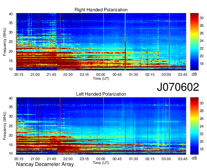The width and height of the screenshot is (207, 168).
Task: Click the thick red vertical spike near 01:05 in top spectrogram
Action: click(125, 42)
